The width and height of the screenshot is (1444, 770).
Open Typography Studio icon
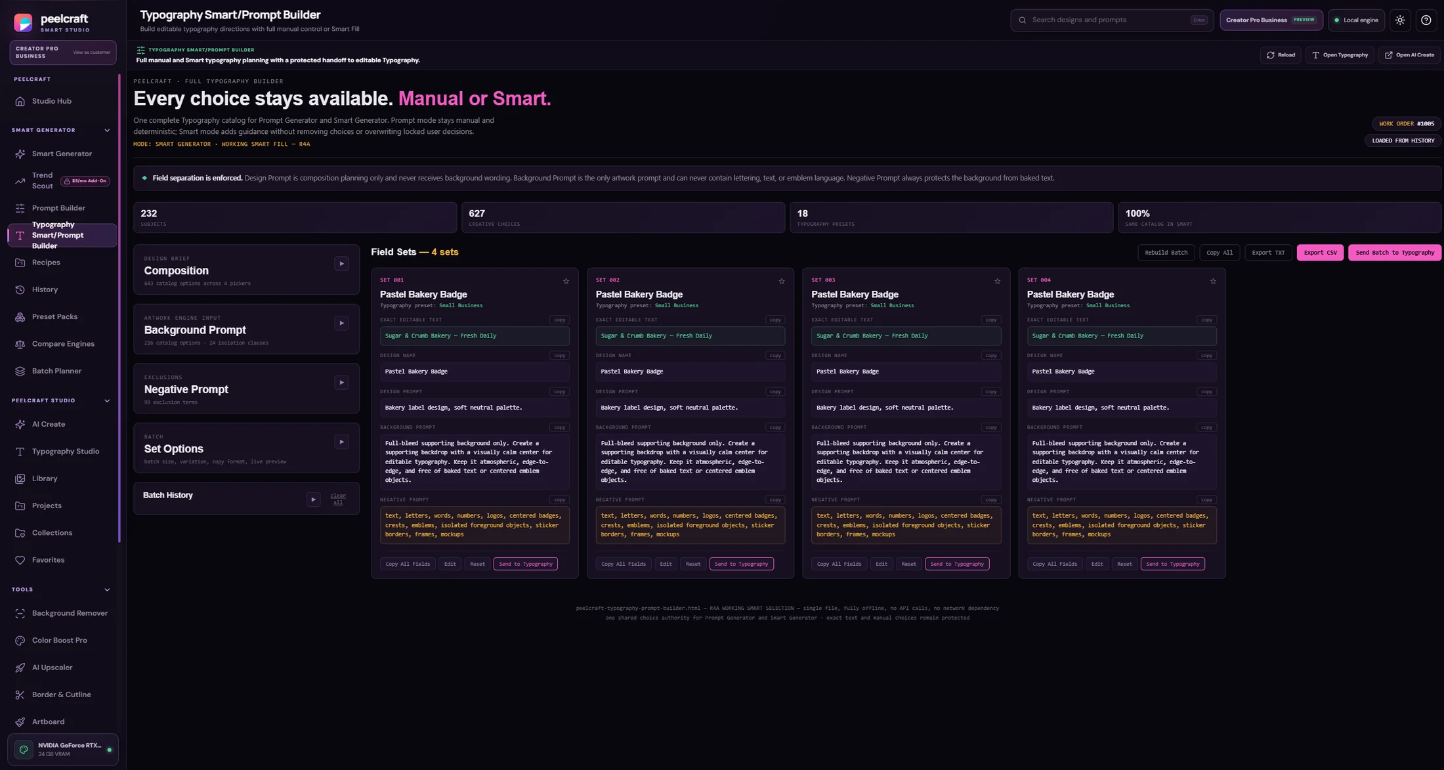click(x=20, y=452)
